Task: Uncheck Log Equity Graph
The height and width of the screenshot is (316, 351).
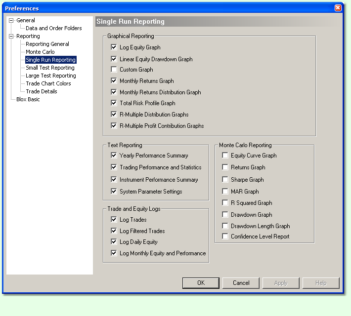Action: [114, 47]
